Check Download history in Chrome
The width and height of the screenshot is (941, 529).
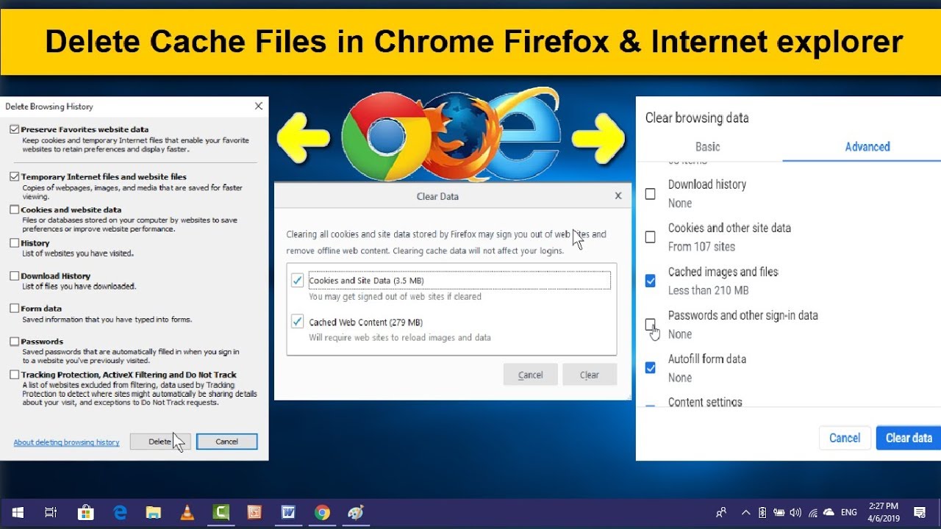(x=651, y=194)
